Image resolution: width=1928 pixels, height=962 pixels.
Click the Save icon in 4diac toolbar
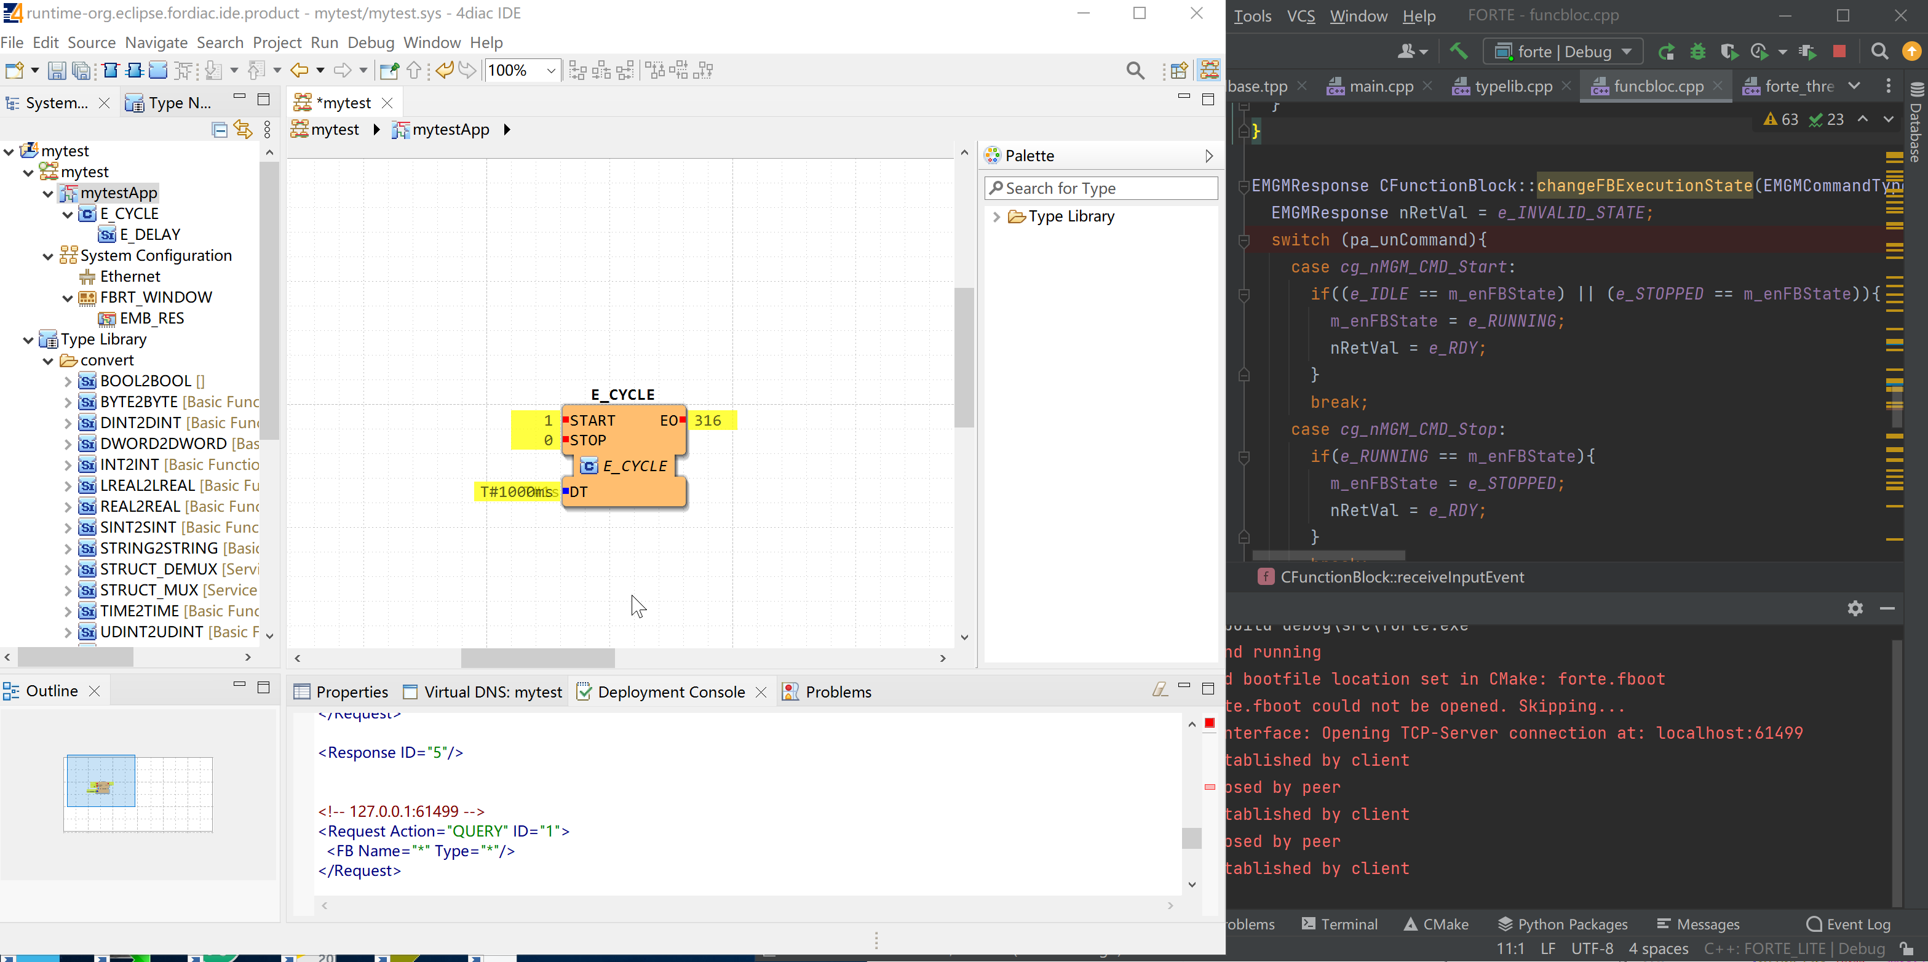click(56, 71)
